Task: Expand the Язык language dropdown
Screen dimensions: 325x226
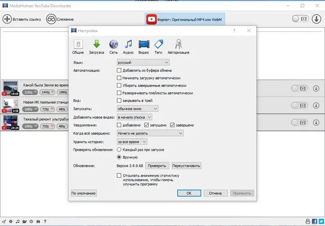Action: (x=143, y=62)
